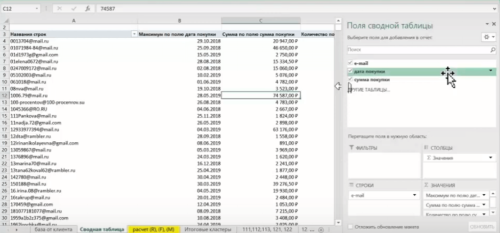Toggle the e-mail field checkbox
The image size is (500, 233).
tap(350, 63)
